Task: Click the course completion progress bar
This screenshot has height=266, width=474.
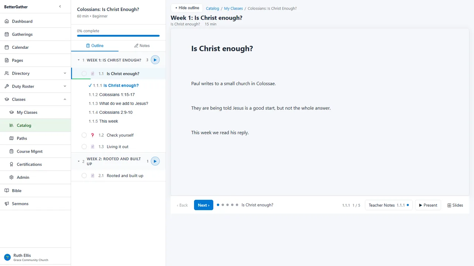Action: [118, 36]
